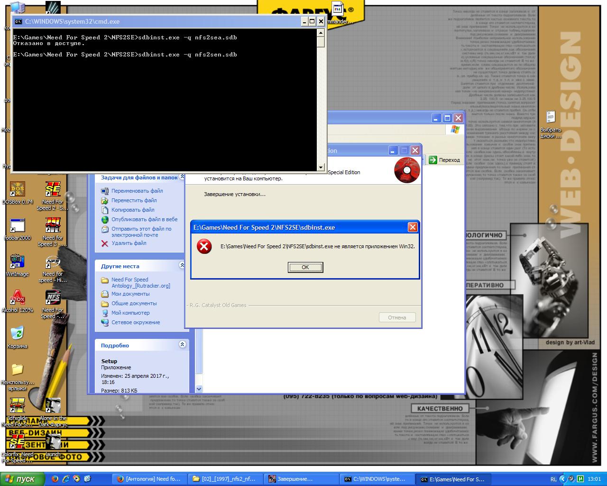Click the Переименовать файл link
The width and height of the screenshot is (607, 486).
137,191
